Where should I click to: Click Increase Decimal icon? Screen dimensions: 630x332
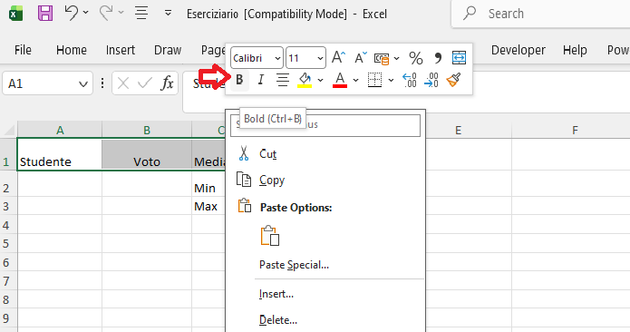point(410,80)
